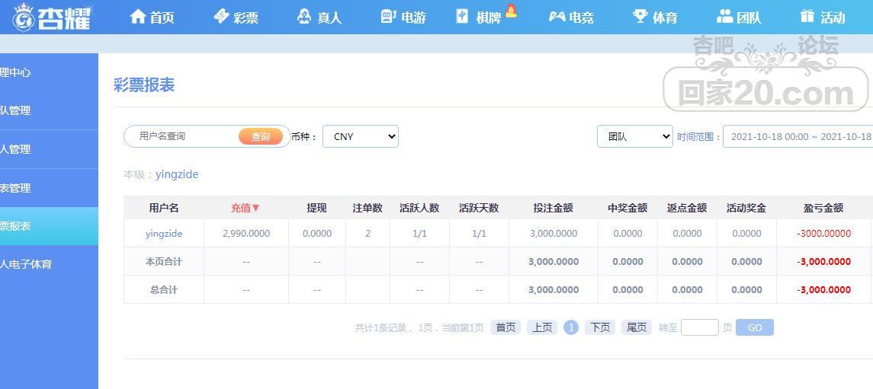Image resolution: width=873 pixels, height=389 pixels.
Task: Click the -3000.00000 profit cell
Action: point(823,234)
